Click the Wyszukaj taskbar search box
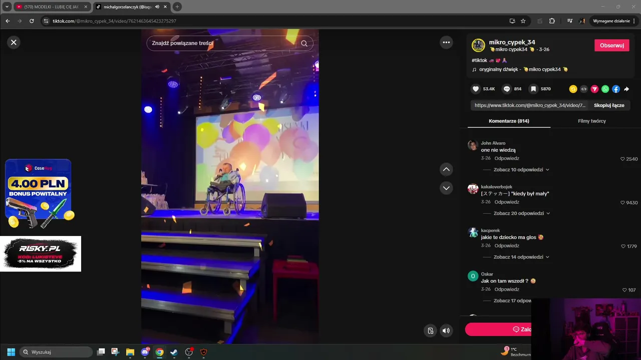This screenshot has height=360, width=641. [56, 352]
